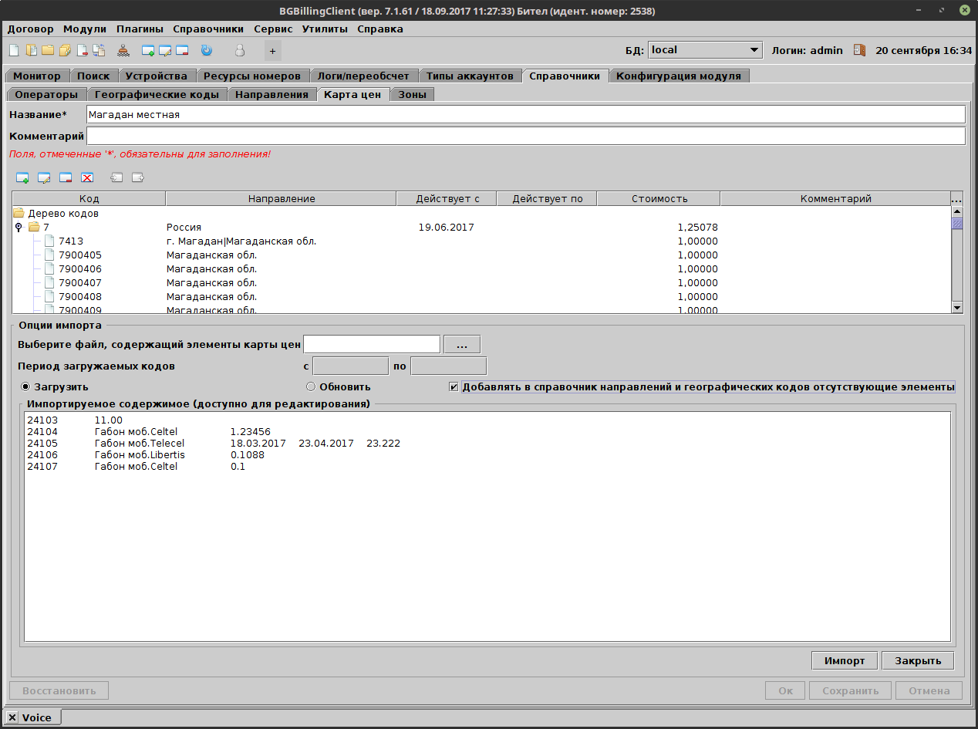The height and width of the screenshot is (729, 978).
Task: Click the export arrow icon in the toolbar
Action: [x=137, y=177]
